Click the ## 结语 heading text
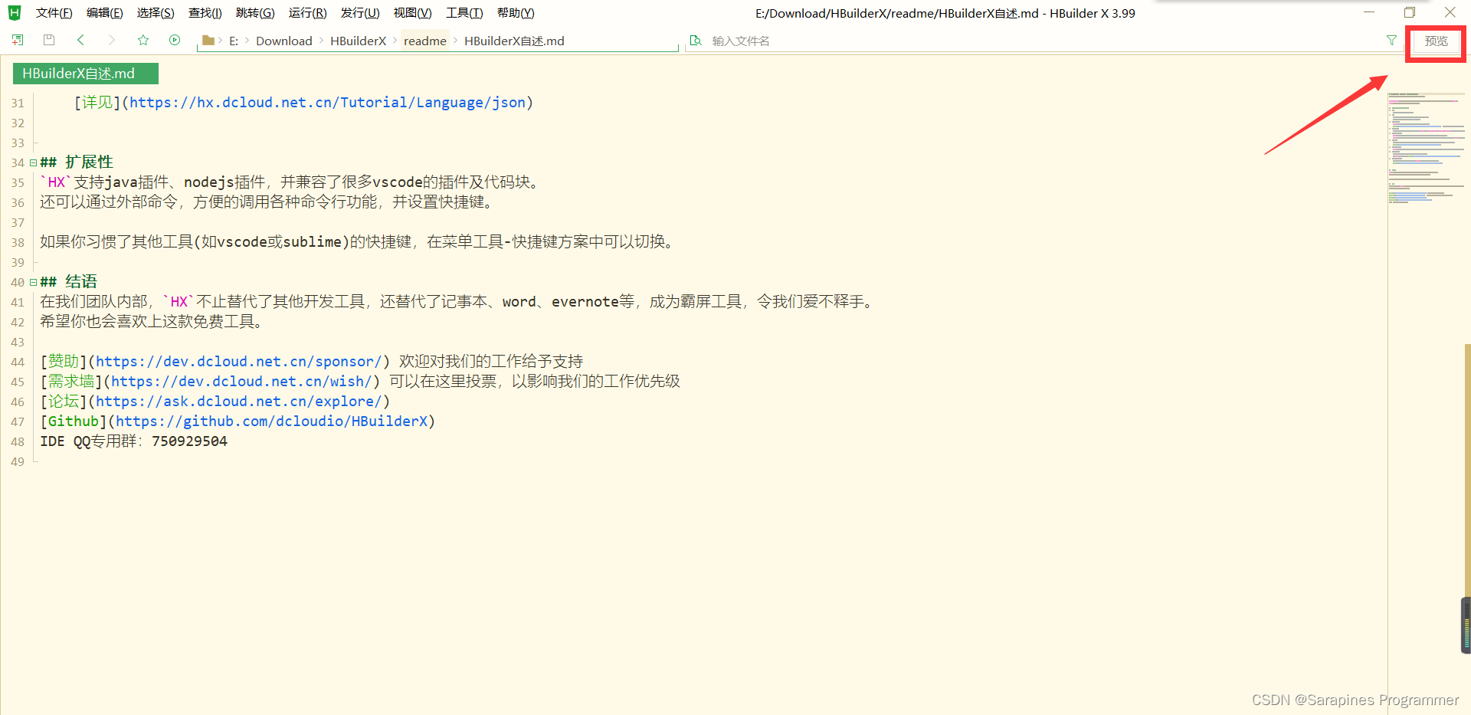The image size is (1471, 715). coord(69,282)
